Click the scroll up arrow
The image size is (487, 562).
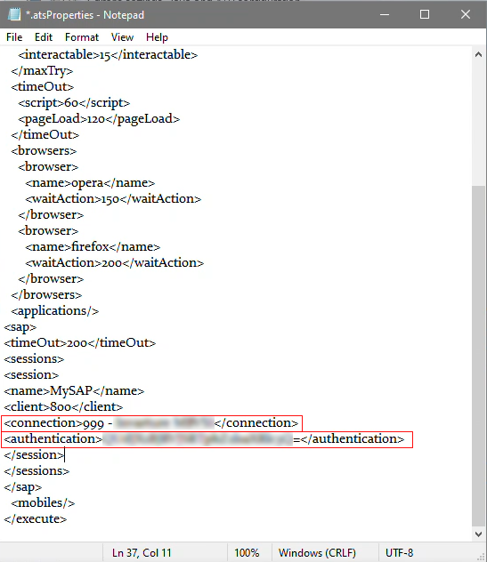478,55
